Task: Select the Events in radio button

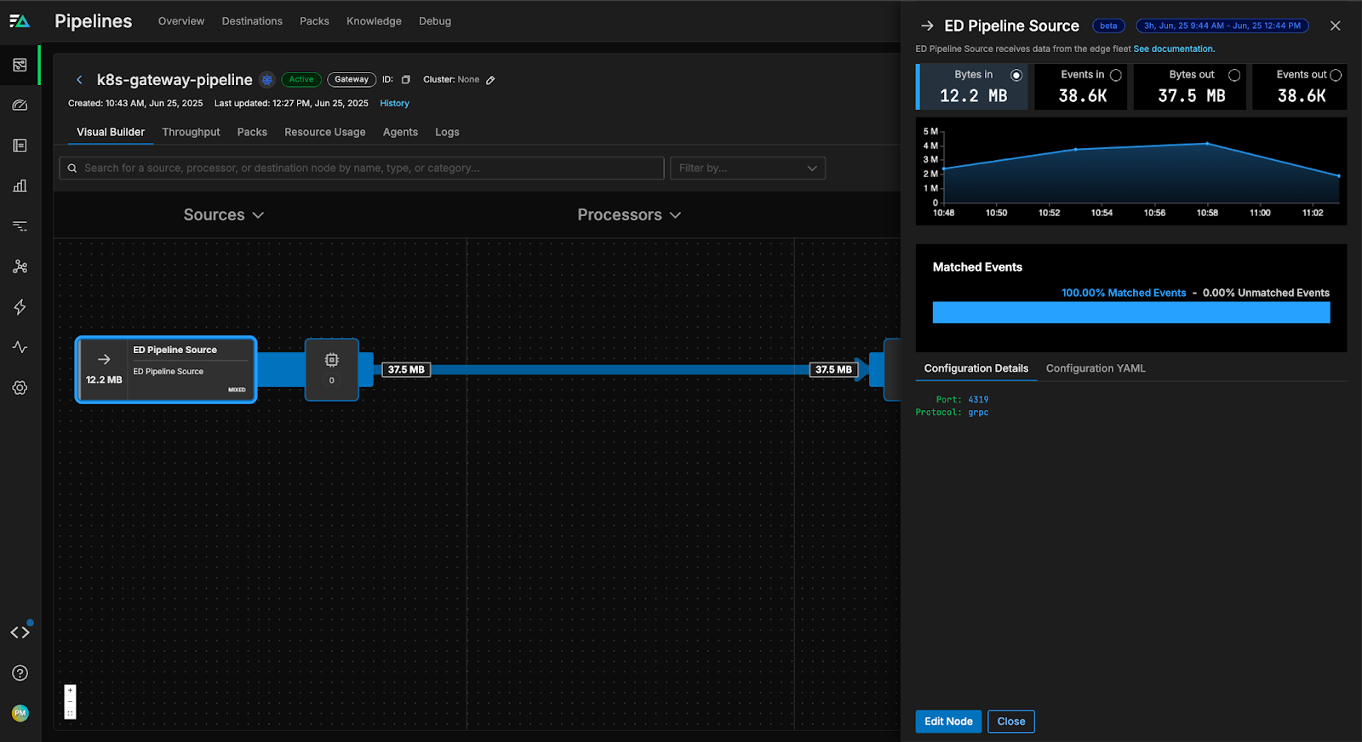Action: 1115,76
